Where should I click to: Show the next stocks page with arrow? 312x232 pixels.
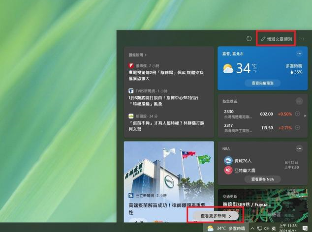[x=305, y=116]
